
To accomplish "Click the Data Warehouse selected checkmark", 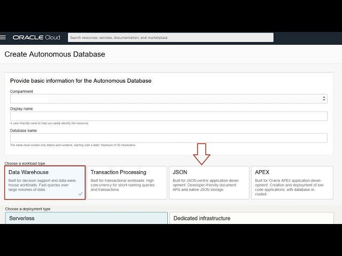I will pos(81,194).
